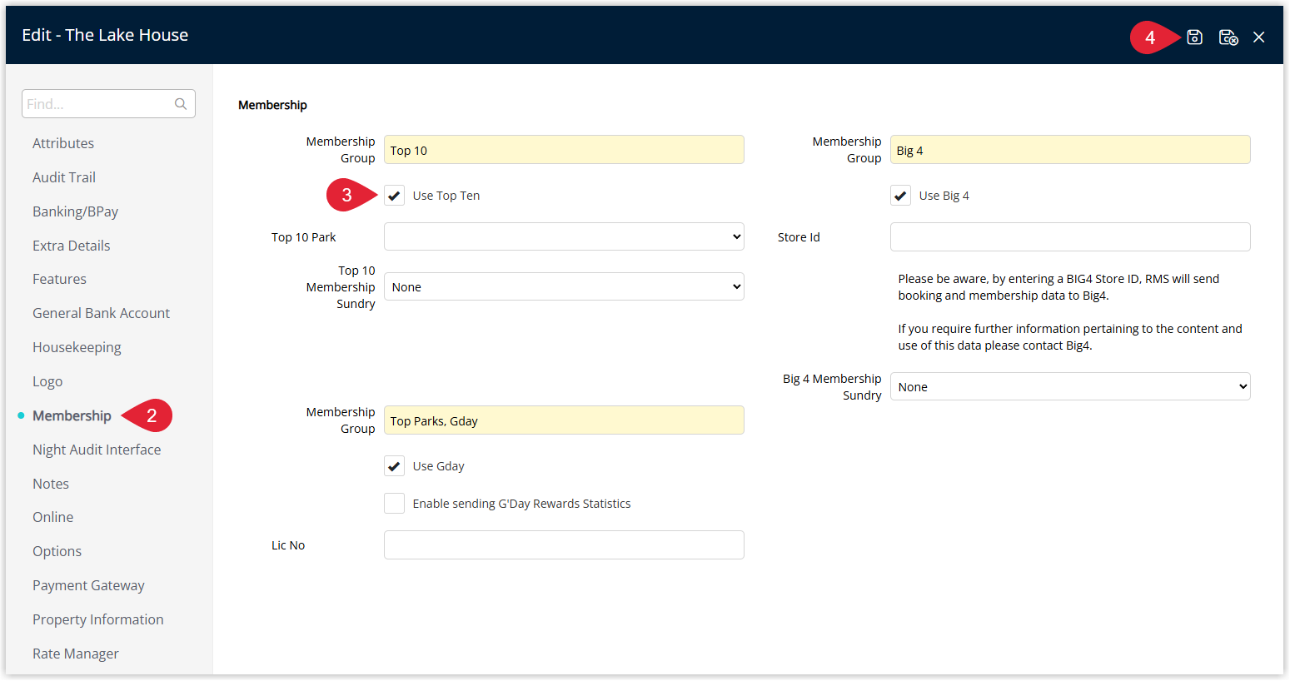Click the Big 4 Membership Group field
1290x681 pixels.
pyautogui.click(x=1070, y=150)
